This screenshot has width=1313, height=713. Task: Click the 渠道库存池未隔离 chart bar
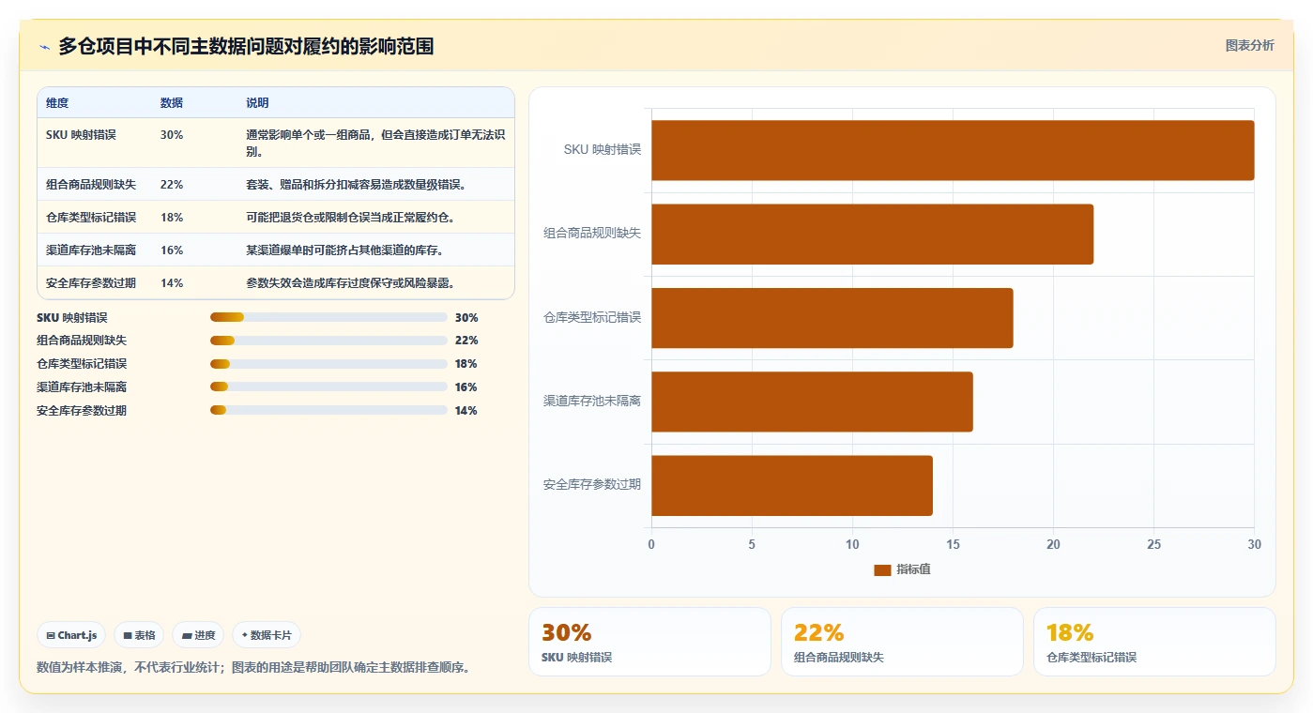point(812,402)
